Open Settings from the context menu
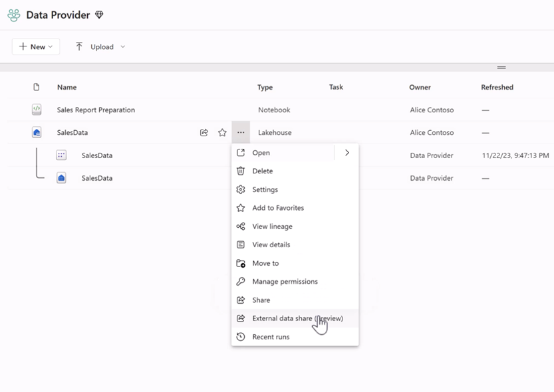 click(x=265, y=189)
